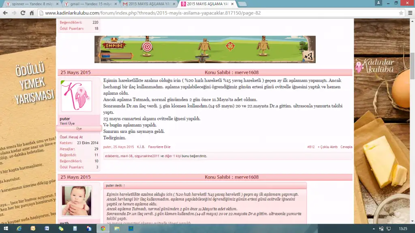Viewport: 415px width, 233px height.
Task: Click the + Çoklu Alıntı link
Action: (x=327, y=147)
